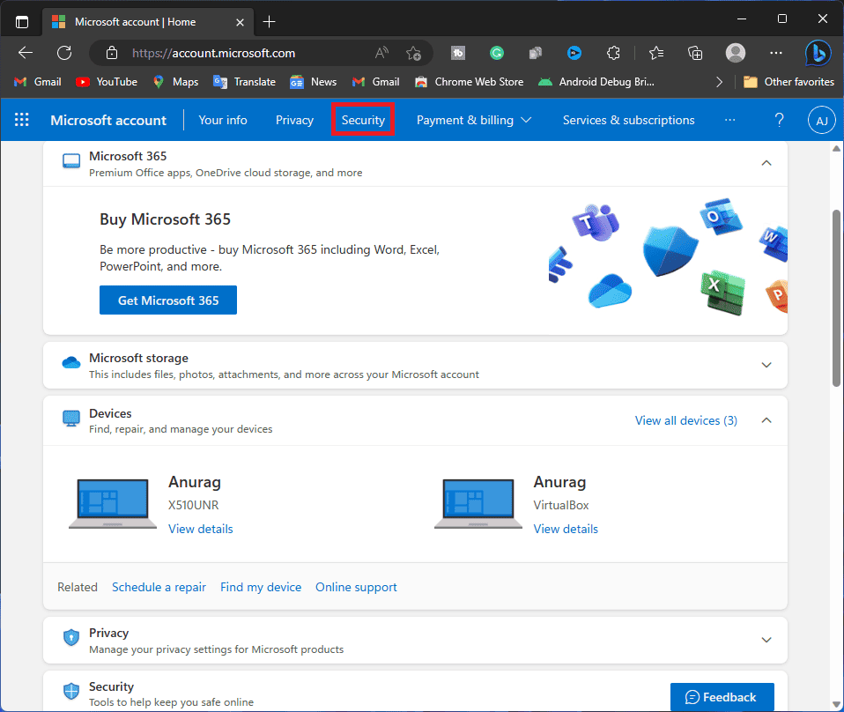Open the Microsoft apps grid launcher
The image size is (844, 712).
click(21, 120)
